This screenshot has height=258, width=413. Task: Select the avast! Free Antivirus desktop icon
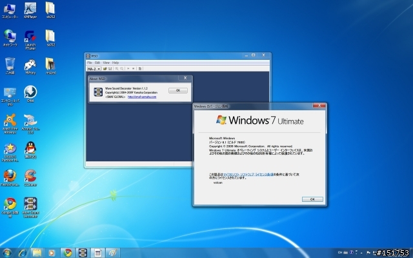tap(10, 124)
